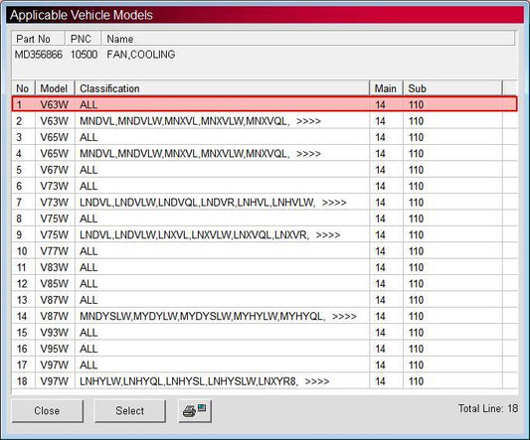
Task: Click the PNC header
Action: pyautogui.click(x=83, y=39)
